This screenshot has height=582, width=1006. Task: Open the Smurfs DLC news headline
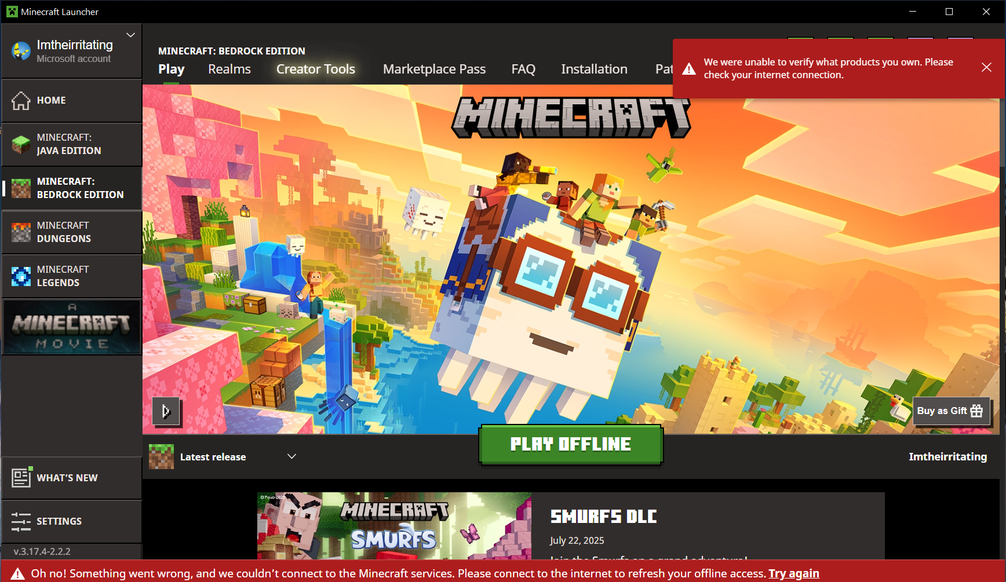pos(603,517)
